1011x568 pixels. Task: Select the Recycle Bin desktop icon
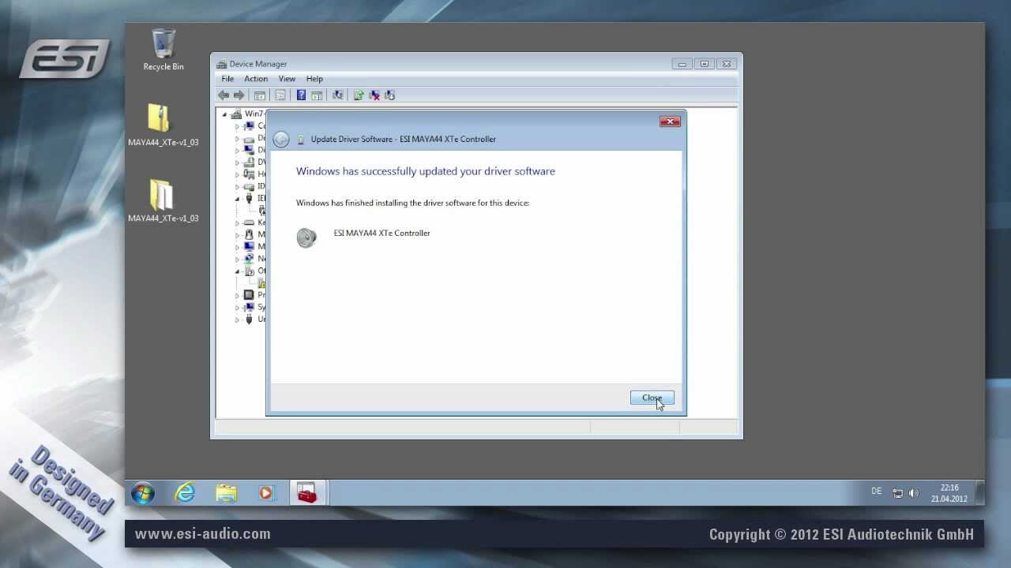point(163,49)
